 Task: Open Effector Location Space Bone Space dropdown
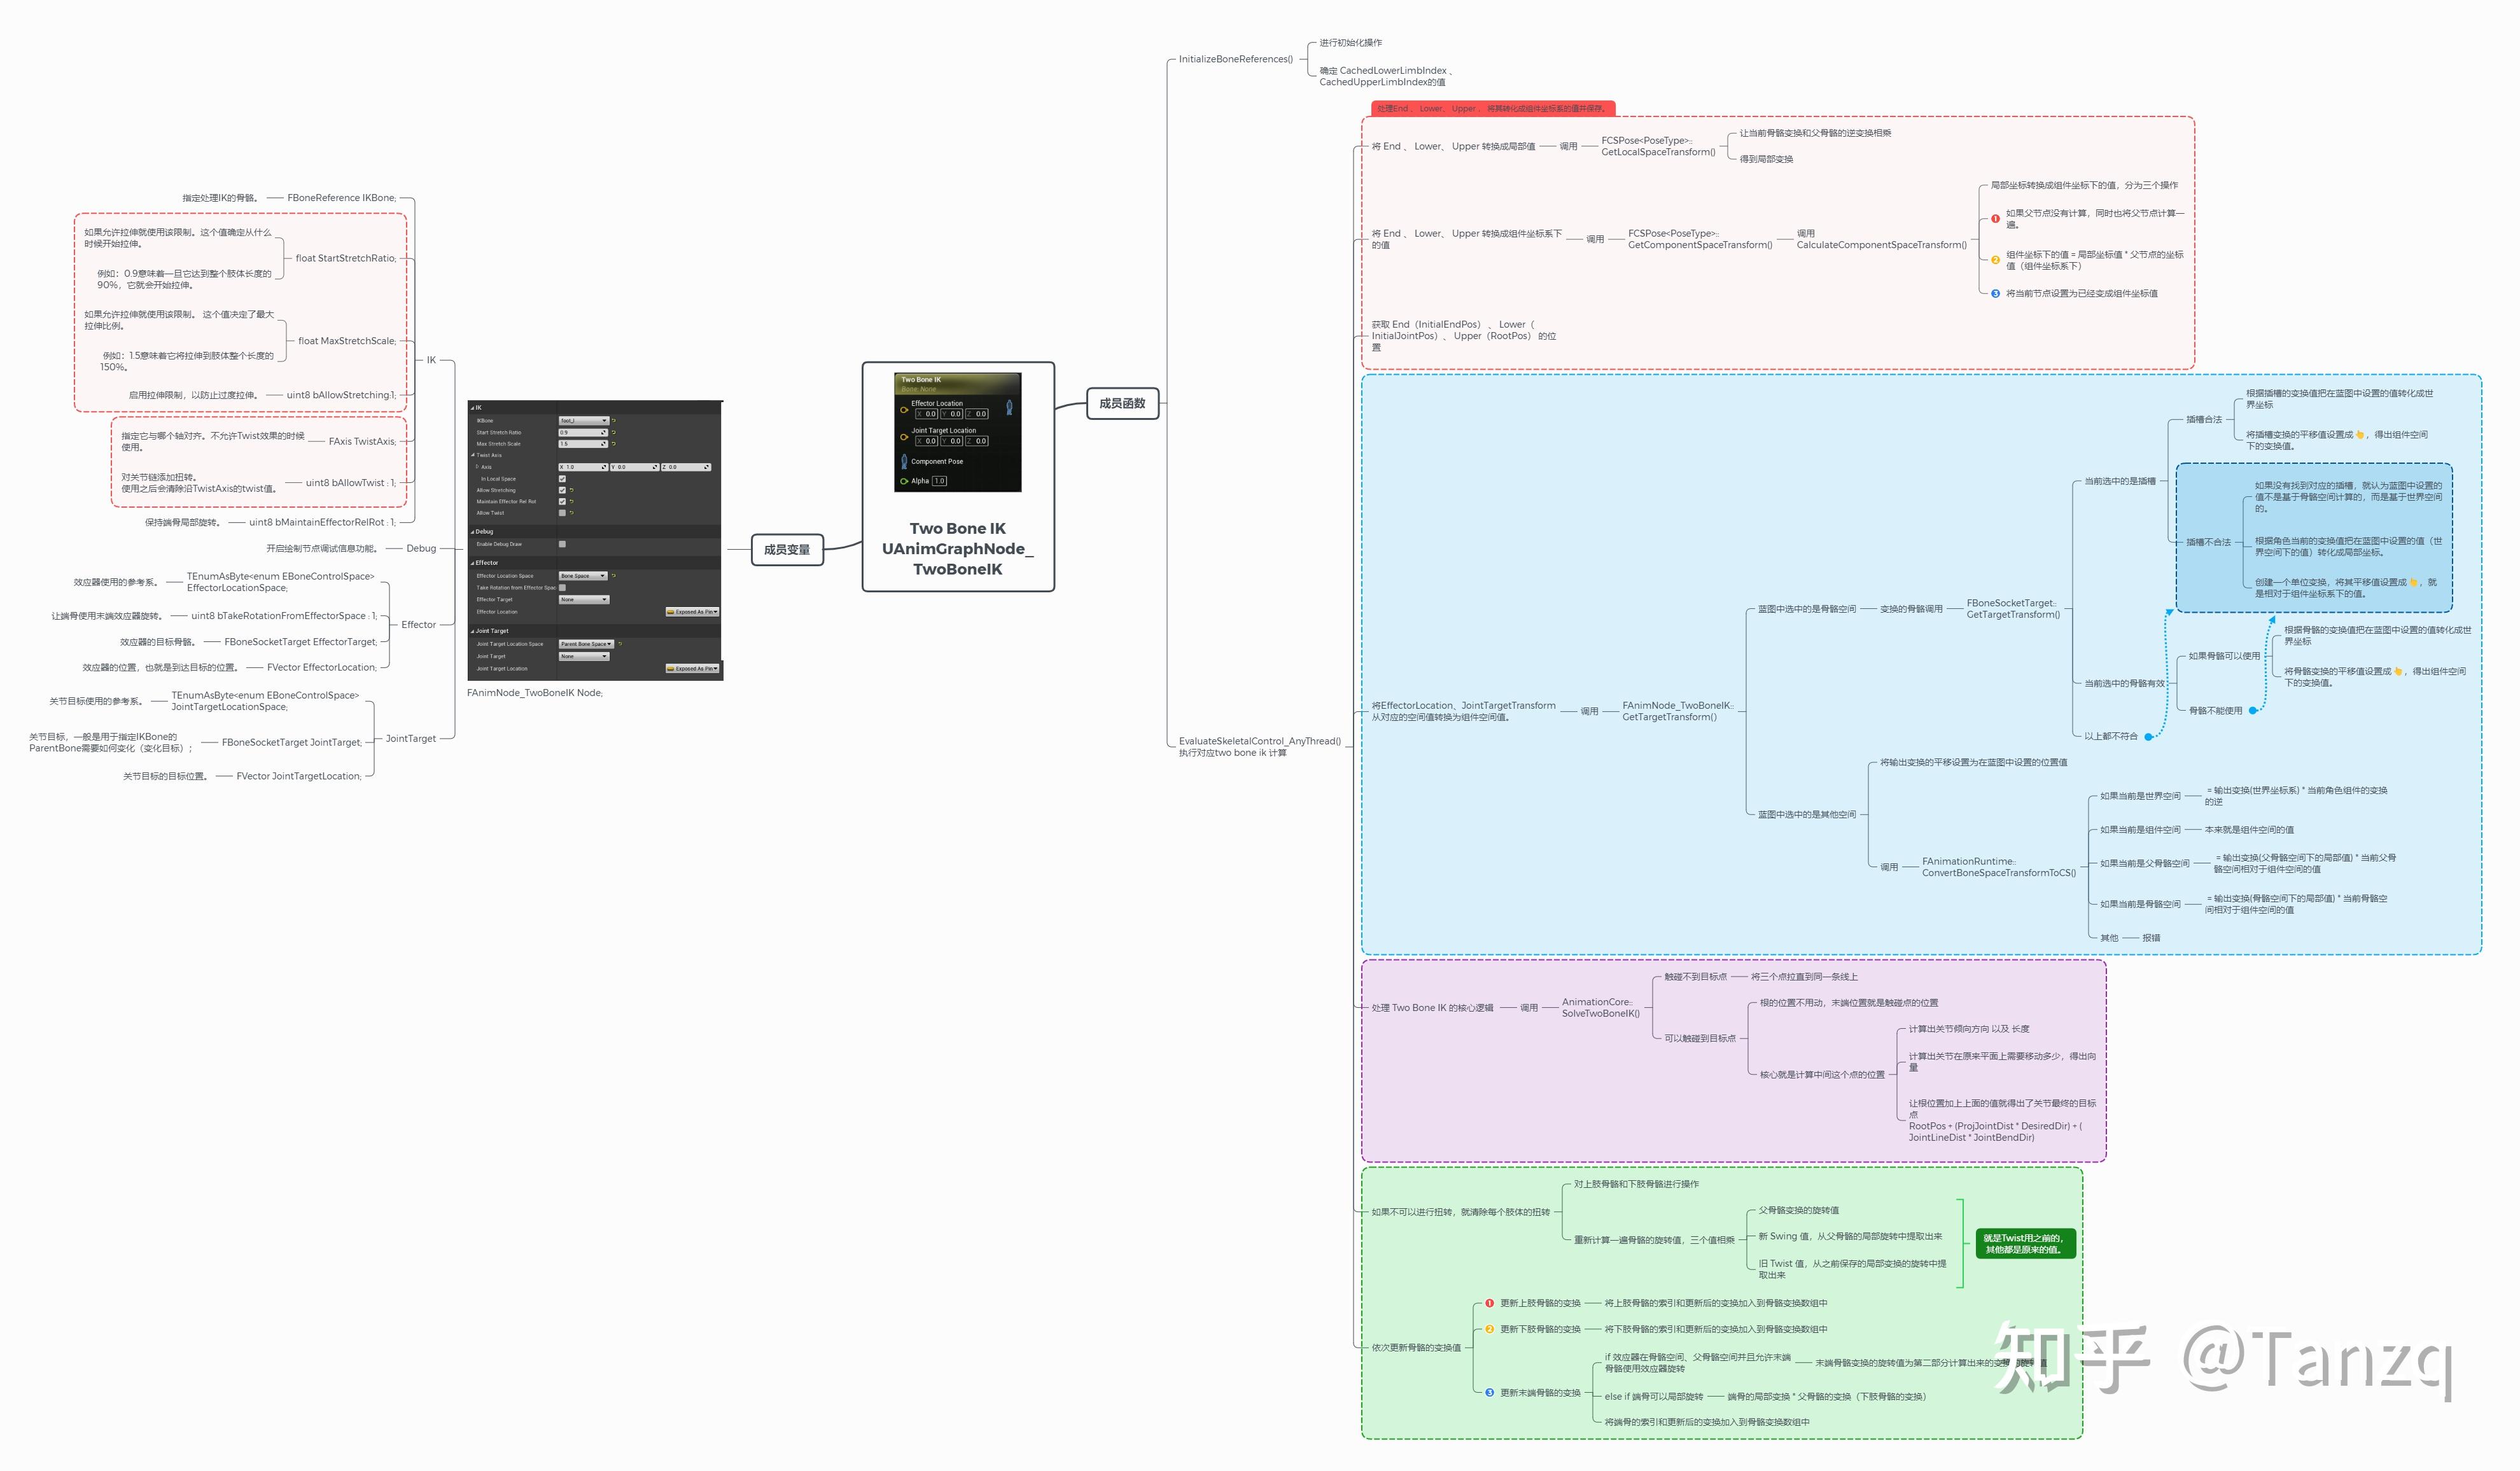[584, 576]
